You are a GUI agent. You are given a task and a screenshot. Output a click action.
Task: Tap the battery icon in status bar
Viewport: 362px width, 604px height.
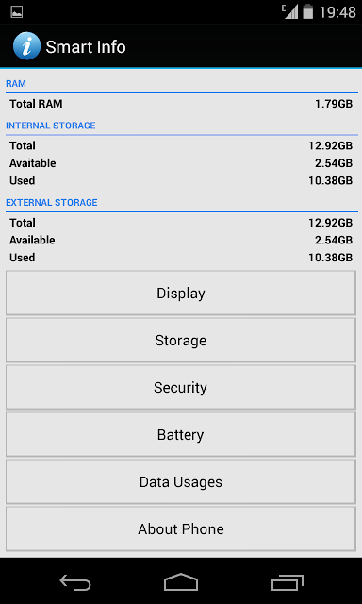click(307, 11)
